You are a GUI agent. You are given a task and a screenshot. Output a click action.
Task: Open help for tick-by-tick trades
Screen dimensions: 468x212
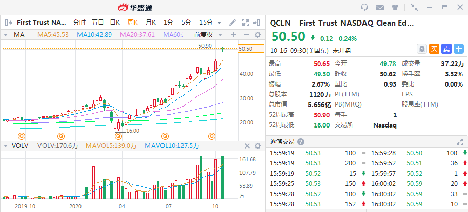(301, 142)
